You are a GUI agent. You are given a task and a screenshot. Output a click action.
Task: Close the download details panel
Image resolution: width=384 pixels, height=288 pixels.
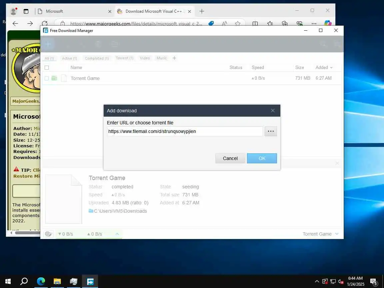[337, 163]
